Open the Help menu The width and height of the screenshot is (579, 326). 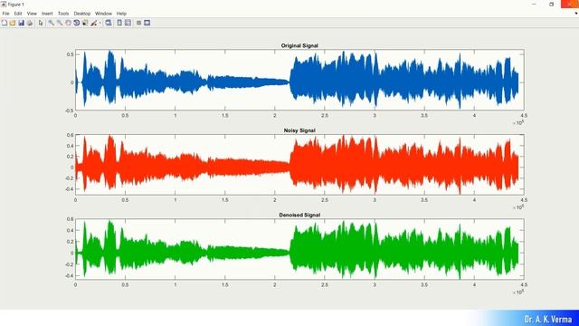(x=121, y=14)
